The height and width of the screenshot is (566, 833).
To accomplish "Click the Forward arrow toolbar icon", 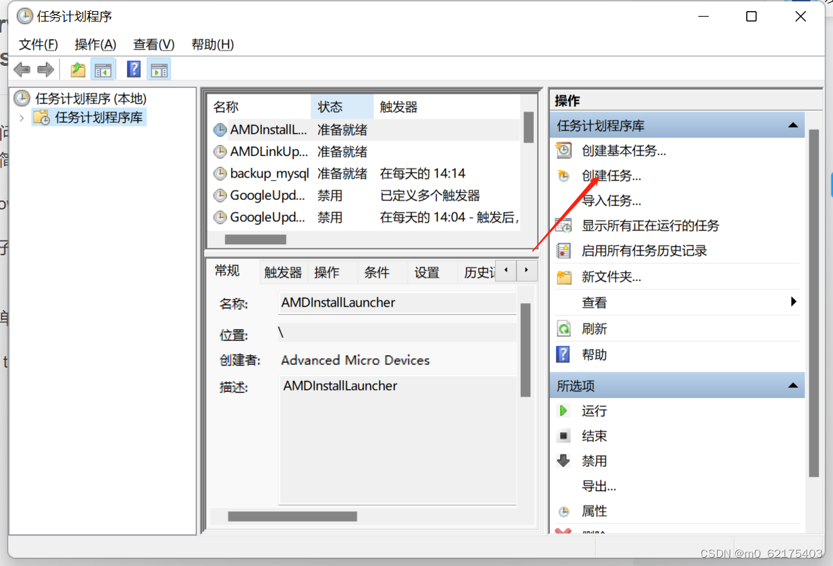I will click(x=46, y=69).
